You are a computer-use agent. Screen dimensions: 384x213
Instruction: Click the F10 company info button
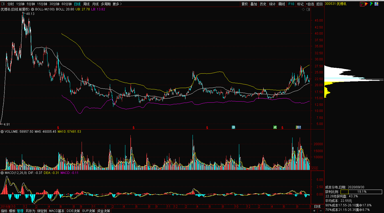point(291,4)
